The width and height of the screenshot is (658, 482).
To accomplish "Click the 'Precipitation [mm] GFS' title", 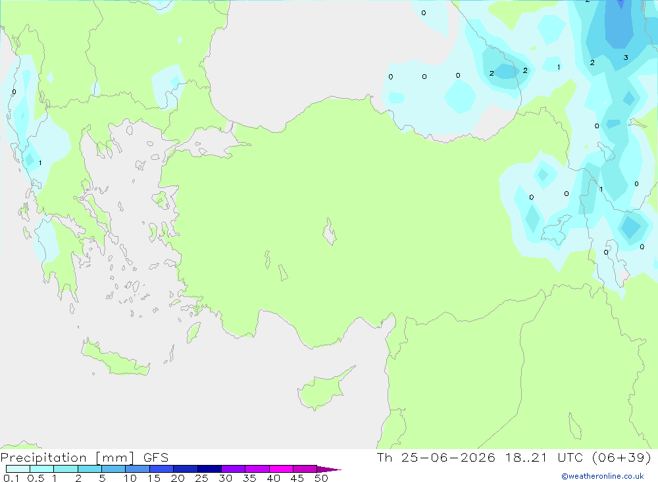I will pos(84,457).
